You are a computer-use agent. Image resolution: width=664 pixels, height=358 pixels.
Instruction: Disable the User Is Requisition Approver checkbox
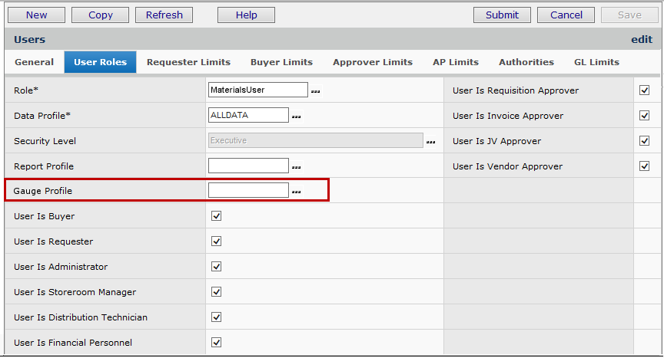(x=644, y=90)
